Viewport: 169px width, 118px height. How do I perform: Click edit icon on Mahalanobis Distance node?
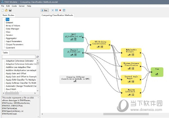pos(129,55)
